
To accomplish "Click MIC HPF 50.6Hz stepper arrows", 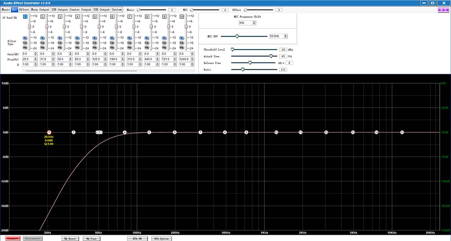I will [x=285, y=36].
